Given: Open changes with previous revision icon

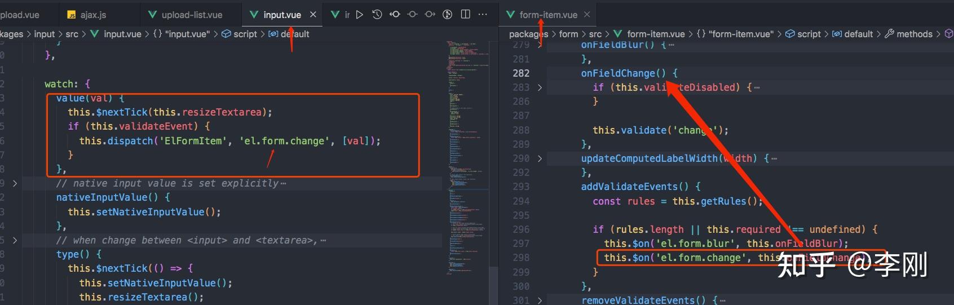Looking at the screenshot, I should tap(395, 15).
